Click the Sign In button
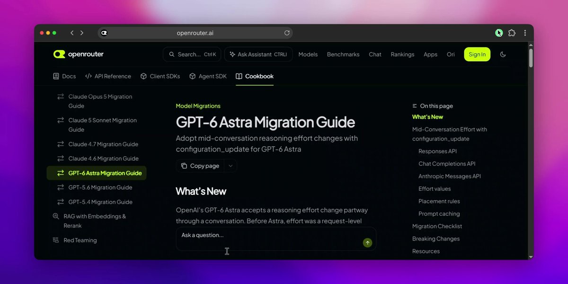This screenshot has height=284, width=568. point(477,54)
